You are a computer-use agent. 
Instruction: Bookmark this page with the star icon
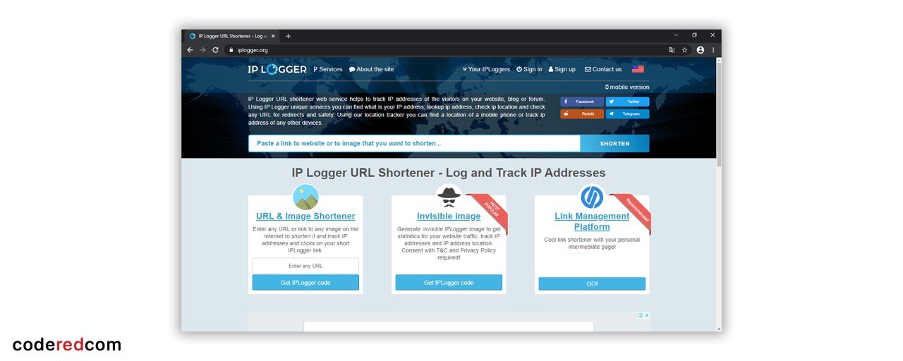[x=684, y=50]
